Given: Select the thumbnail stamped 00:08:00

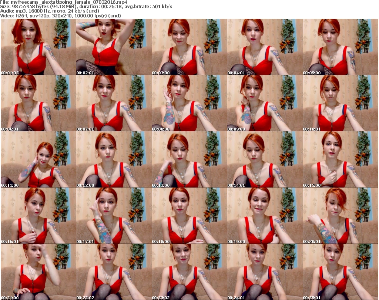Looking at the screenshot, I should point(189,103).
